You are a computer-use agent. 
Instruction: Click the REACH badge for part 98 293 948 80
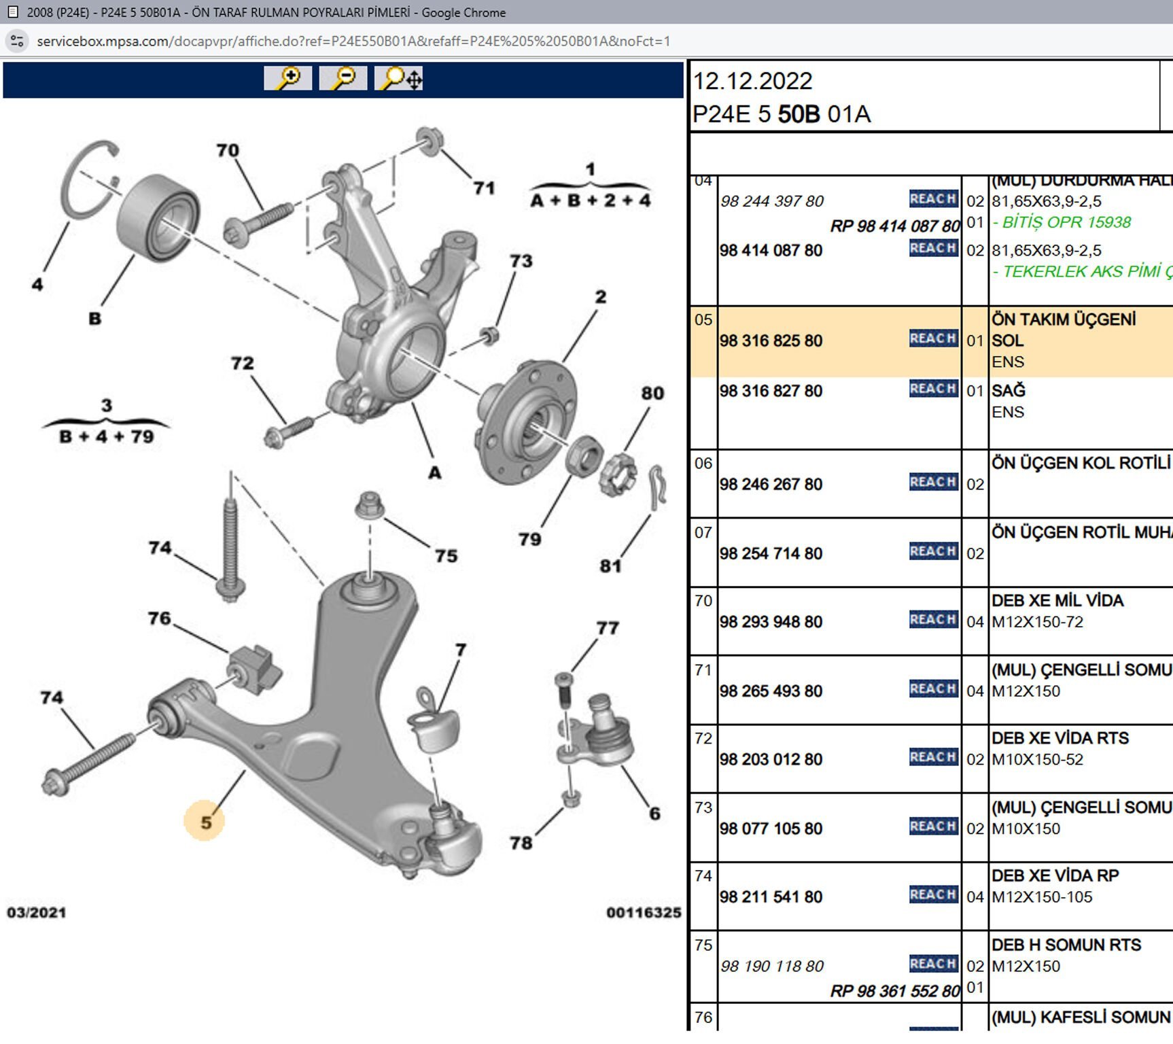pos(933,620)
